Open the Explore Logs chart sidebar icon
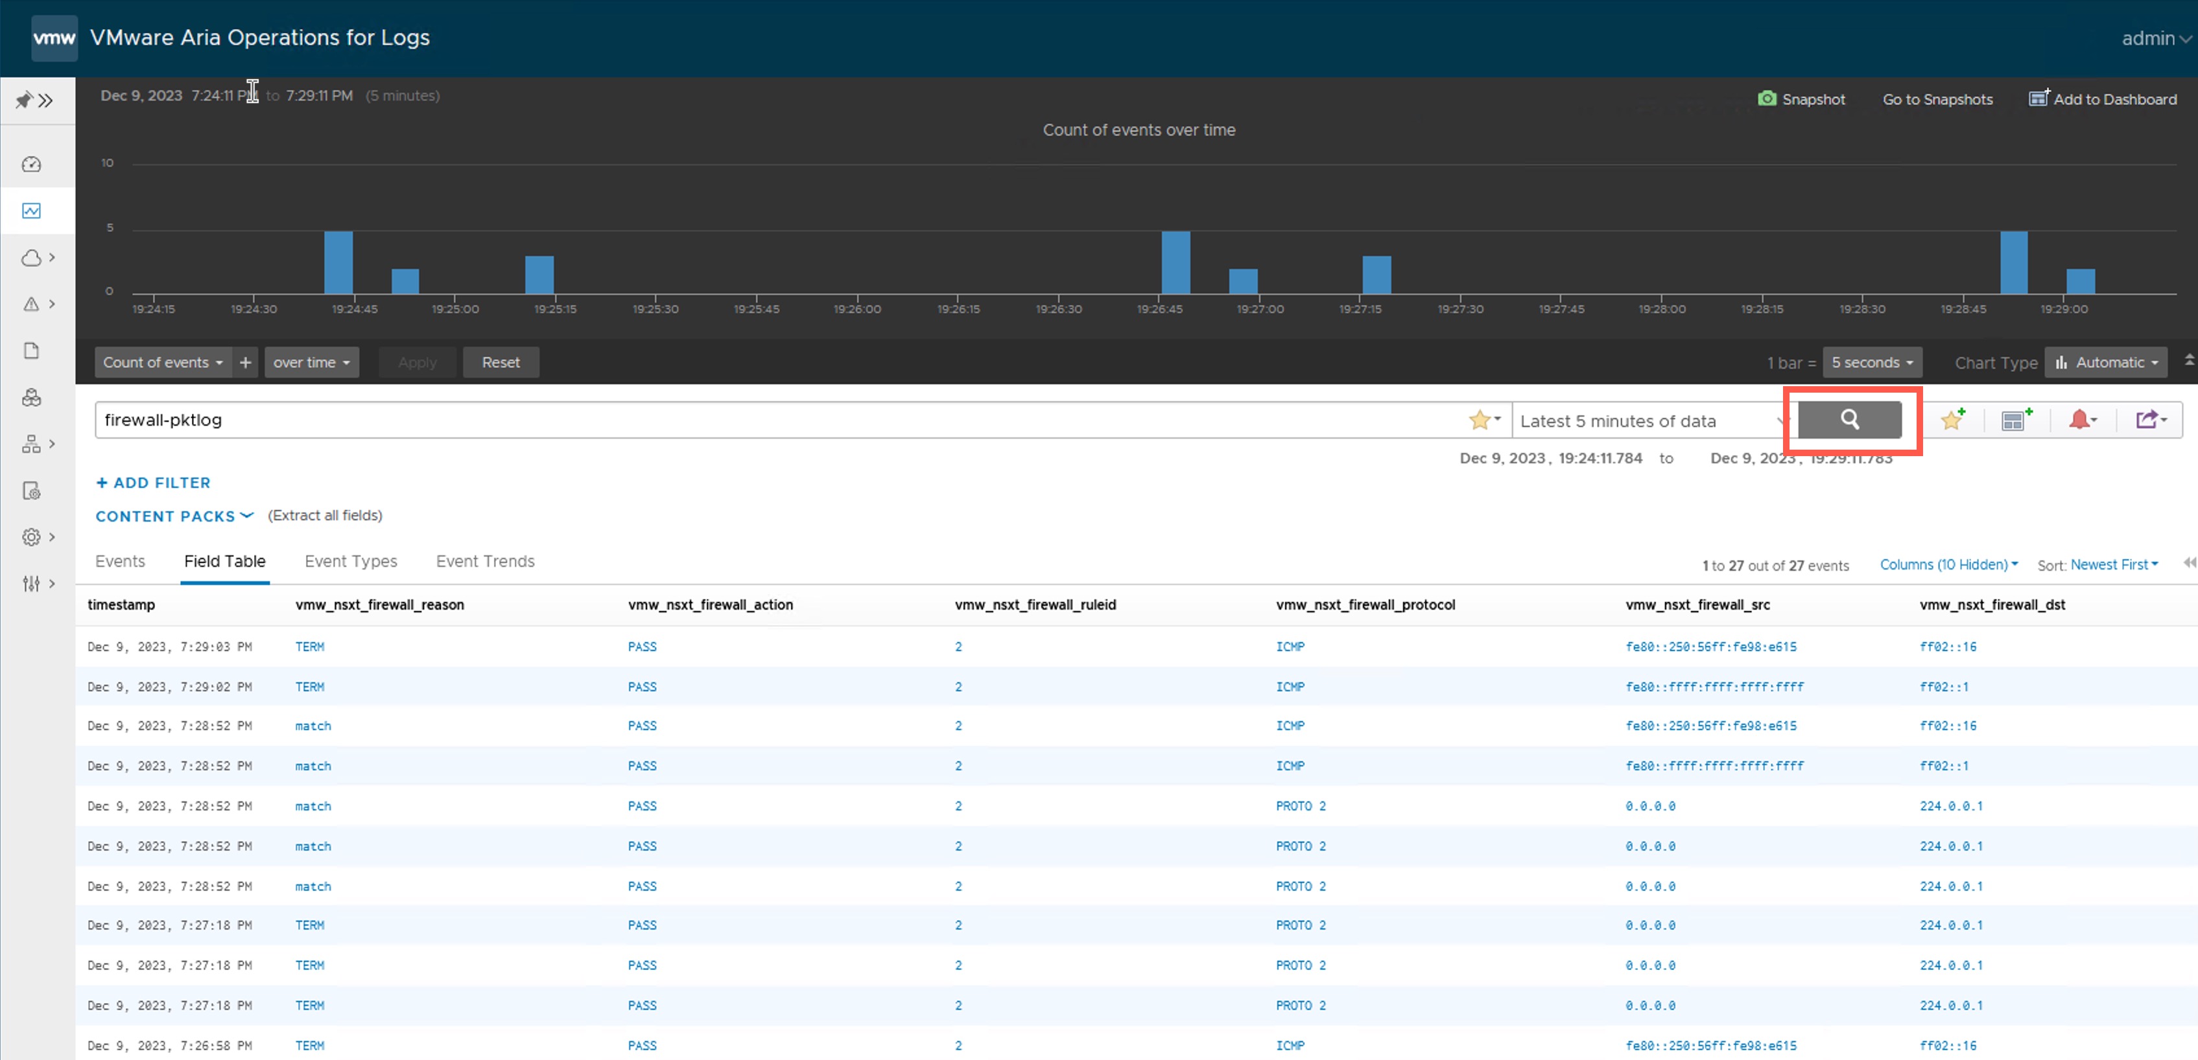 pos(32,211)
